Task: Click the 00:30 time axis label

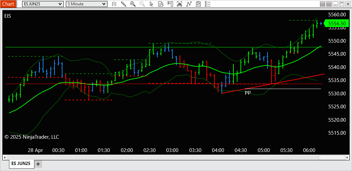Action: pyautogui.click(x=58, y=150)
